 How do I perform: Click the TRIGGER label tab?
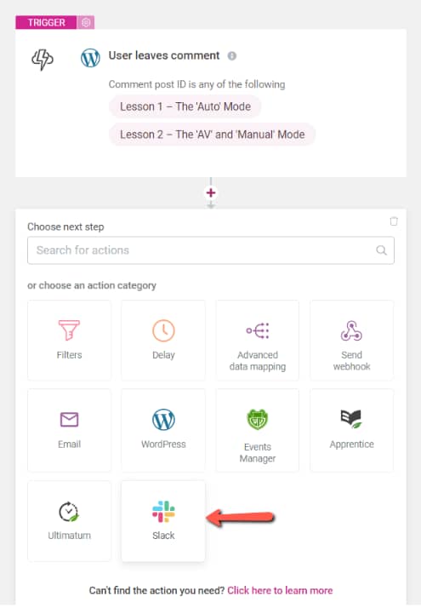46,22
